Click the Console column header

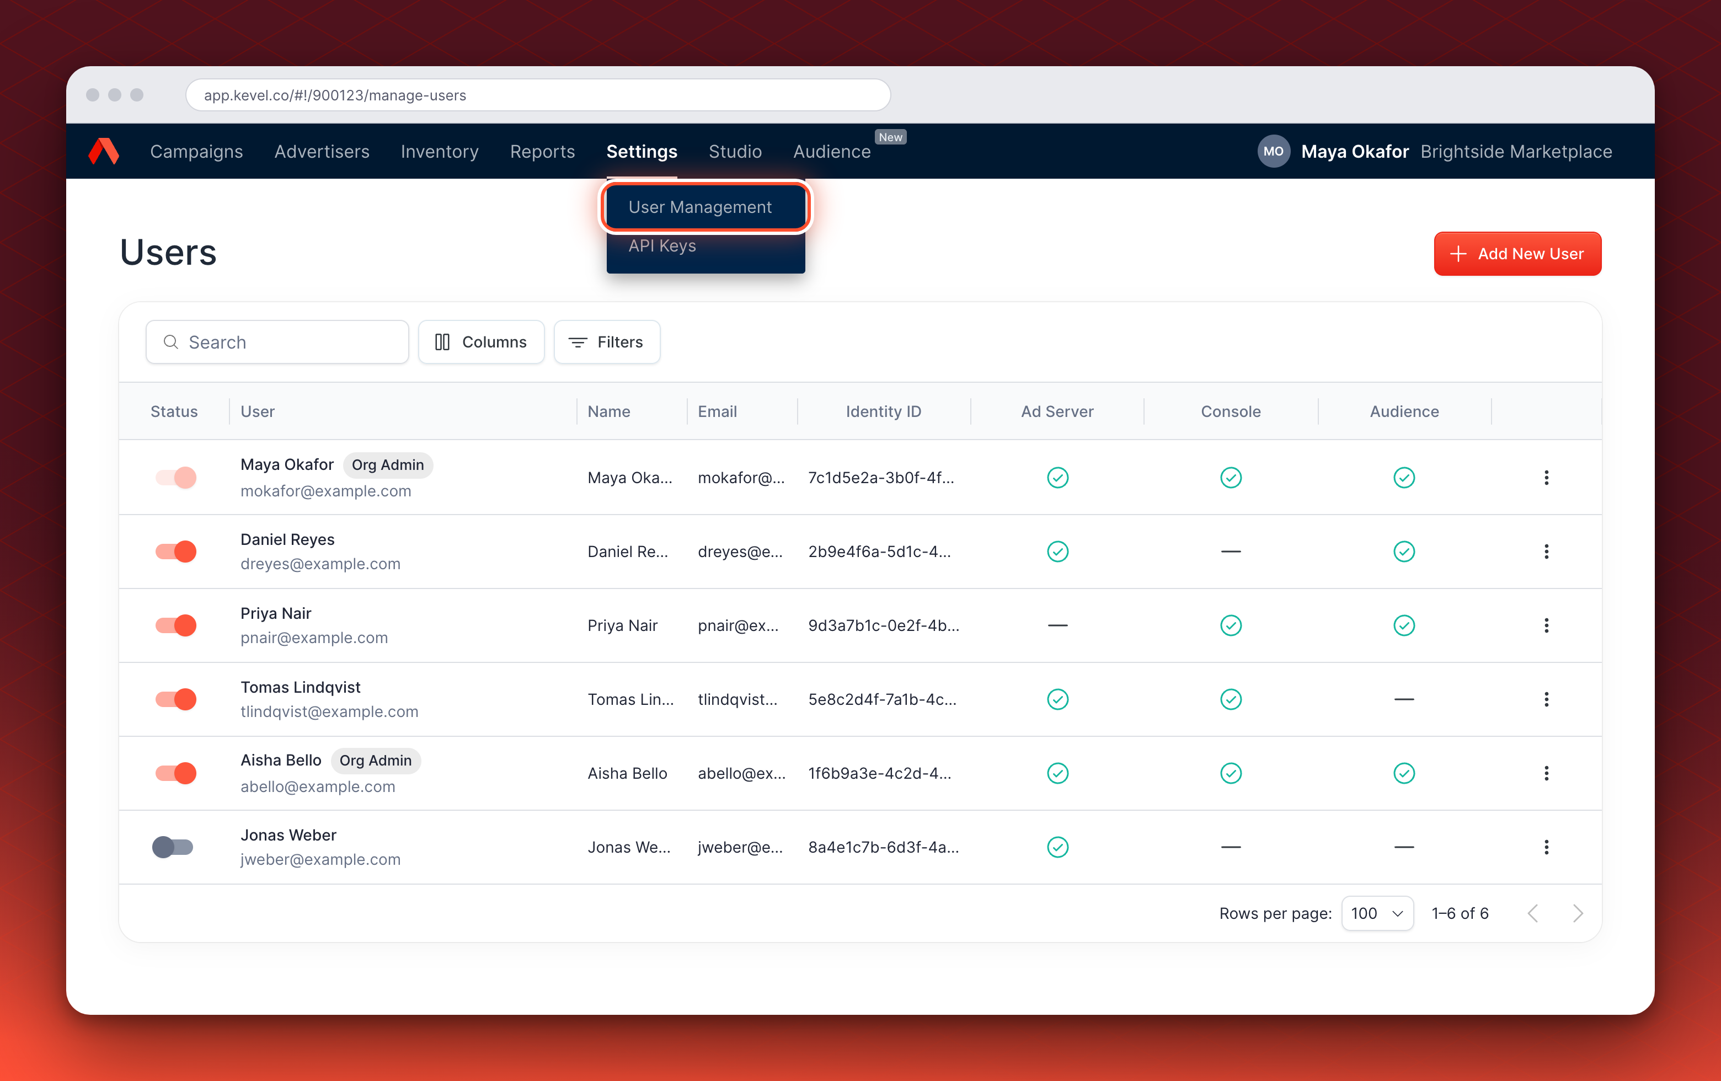click(1231, 411)
